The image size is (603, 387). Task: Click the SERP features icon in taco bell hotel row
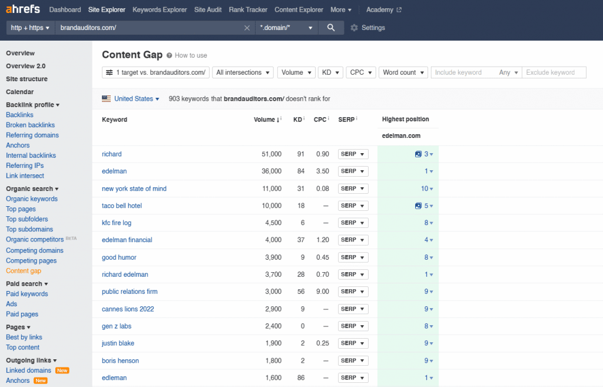418,206
